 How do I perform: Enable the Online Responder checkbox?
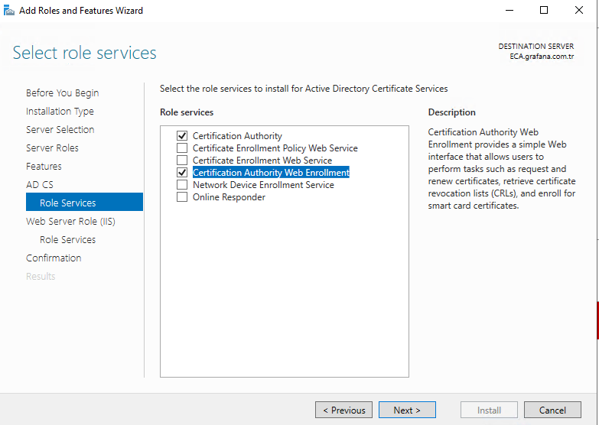click(x=182, y=196)
